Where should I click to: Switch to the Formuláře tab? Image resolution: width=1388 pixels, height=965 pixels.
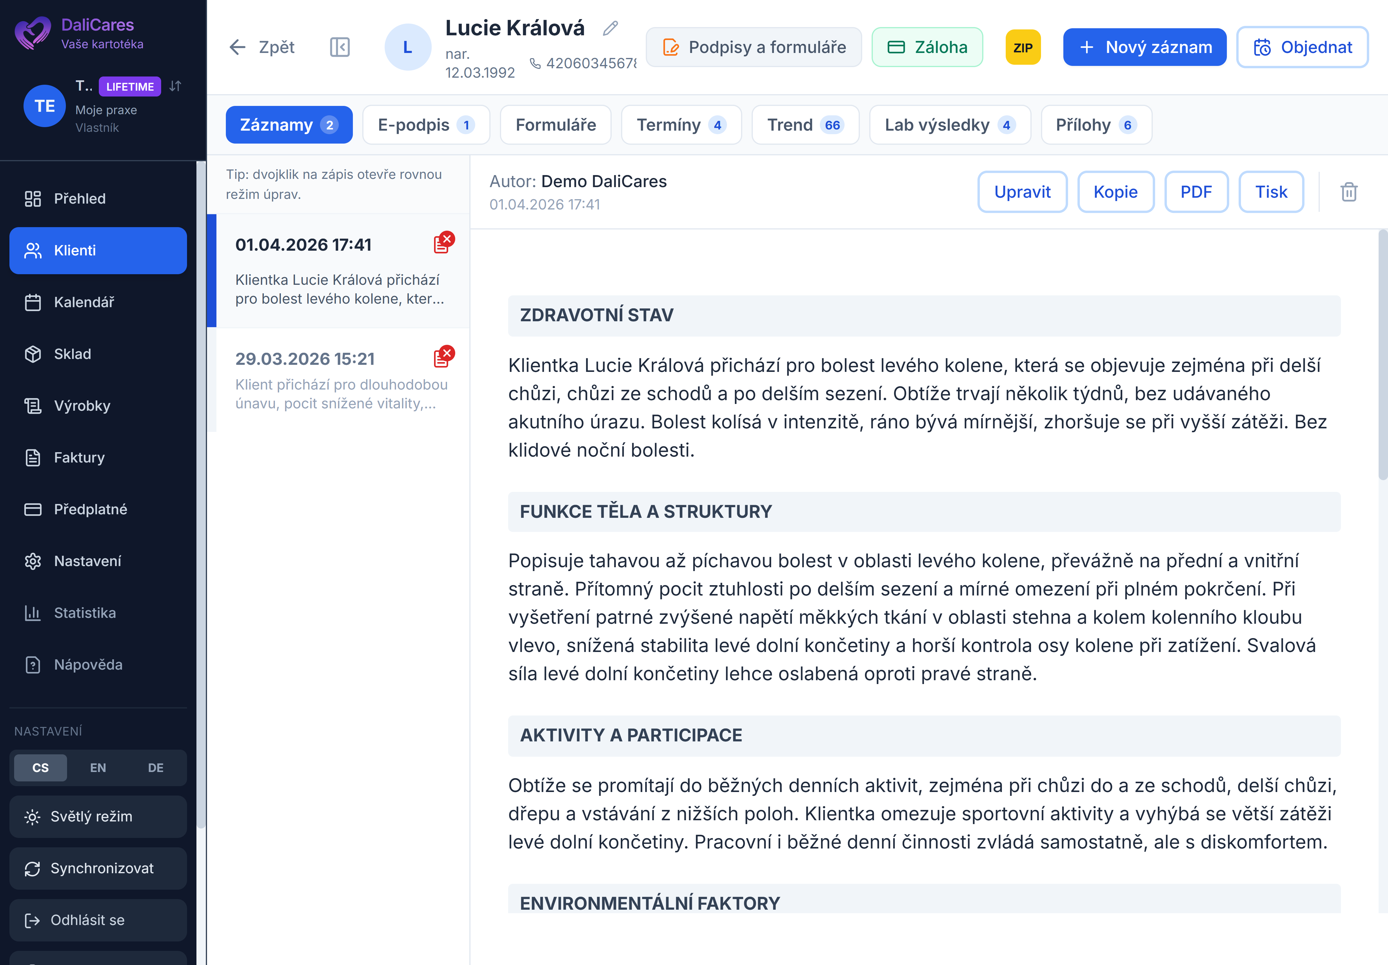click(x=556, y=125)
